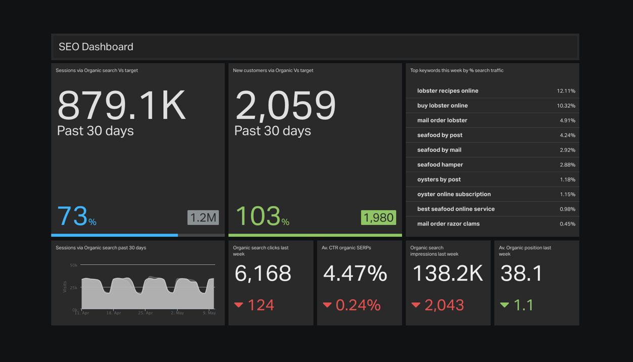Select the blue 73% value
This screenshot has height=362, width=633.
pos(76,216)
